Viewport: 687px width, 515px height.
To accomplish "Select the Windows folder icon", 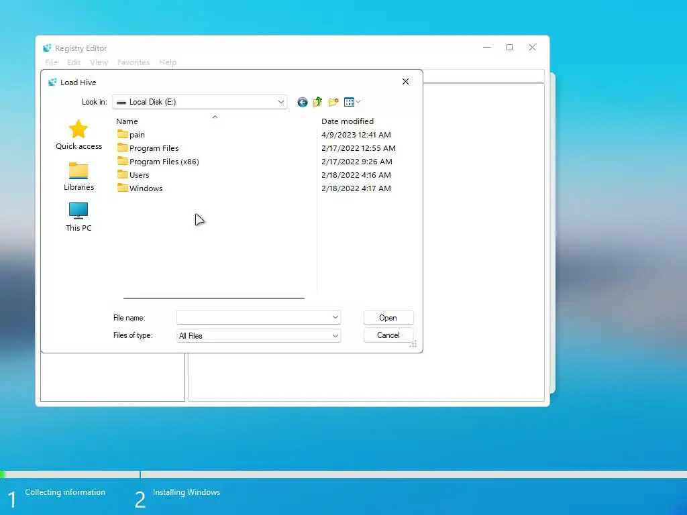I will pos(123,188).
